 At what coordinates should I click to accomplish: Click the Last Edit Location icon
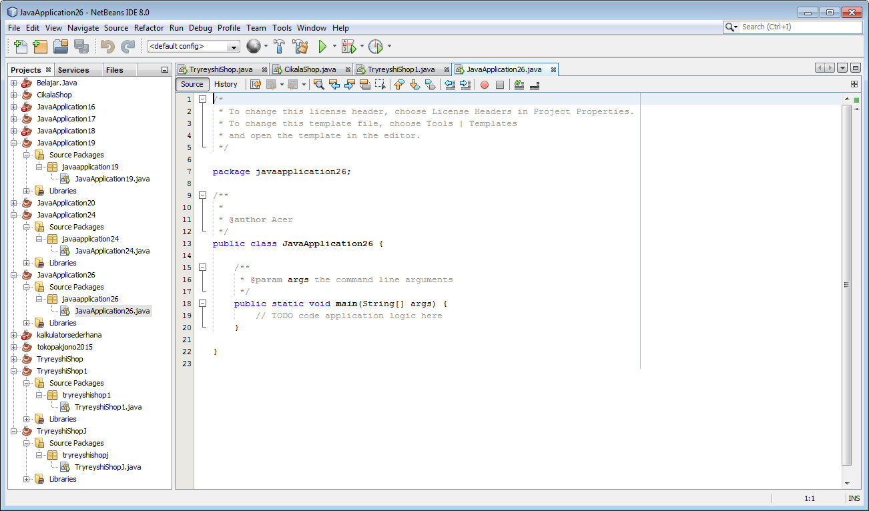tap(256, 85)
